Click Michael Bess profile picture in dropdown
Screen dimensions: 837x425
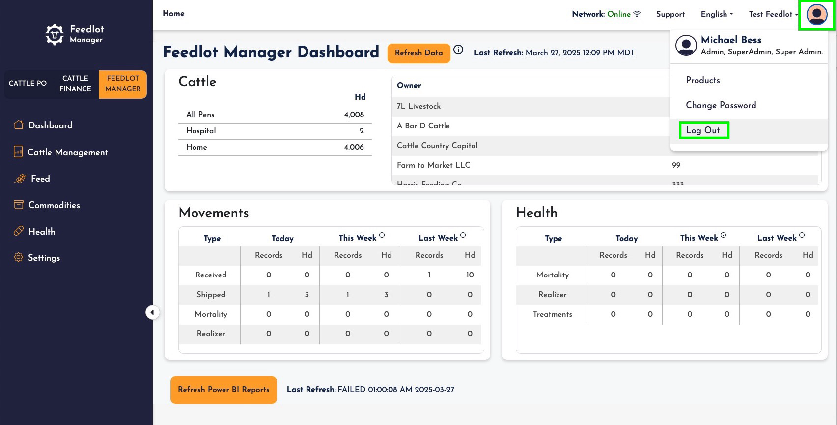click(686, 46)
